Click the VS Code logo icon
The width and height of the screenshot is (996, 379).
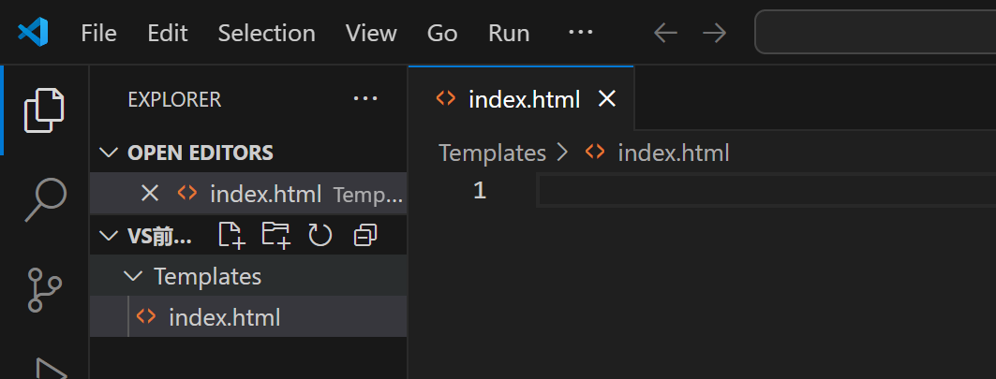click(33, 32)
